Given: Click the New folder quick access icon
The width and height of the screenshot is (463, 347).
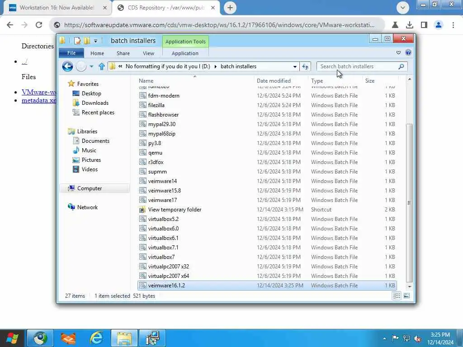Looking at the screenshot, I should click(87, 41).
